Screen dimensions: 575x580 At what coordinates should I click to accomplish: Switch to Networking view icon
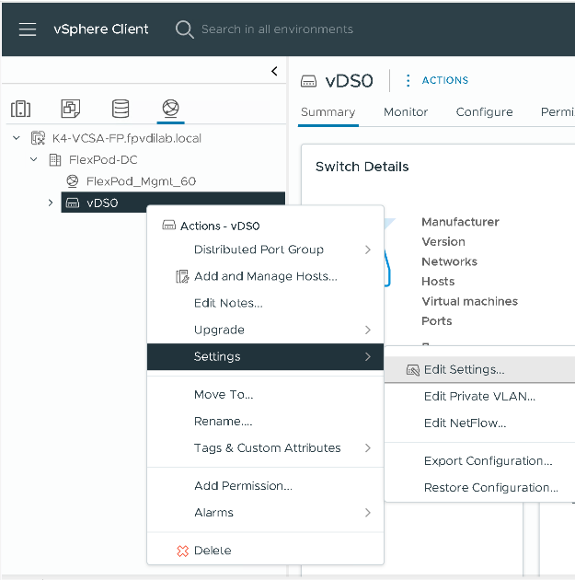(x=171, y=108)
